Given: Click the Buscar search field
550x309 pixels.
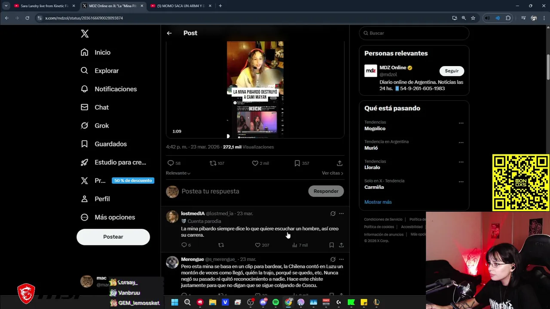Looking at the screenshot, I should coord(414,33).
